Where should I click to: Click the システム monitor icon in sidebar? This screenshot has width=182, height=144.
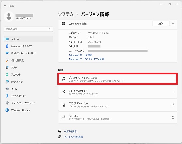pos(7,39)
